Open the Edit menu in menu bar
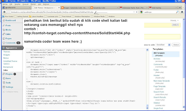186x111 pixels. click(11, 4)
